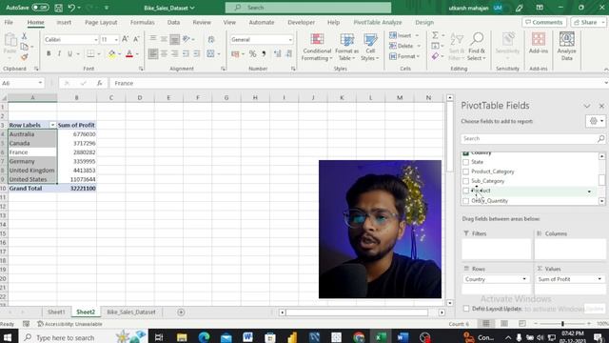The image size is (609, 343).
Task: Click the Save icon in title bar
Action: (58, 8)
